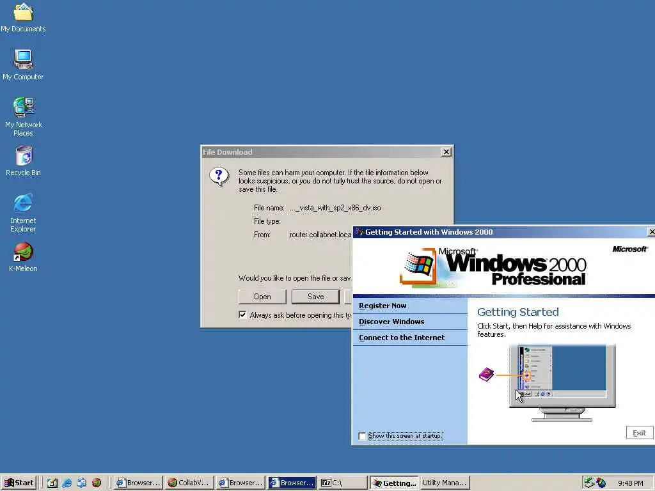
Task: Click the monitor illustration in Getting Started
Action: [562, 383]
